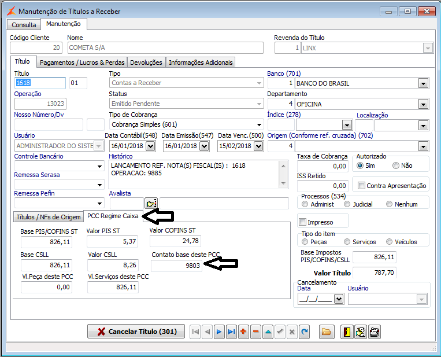The height and width of the screenshot is (357, 441).
Task: Open the Tipo de Cobrança dropdown
Action: (x=258, y=124)
